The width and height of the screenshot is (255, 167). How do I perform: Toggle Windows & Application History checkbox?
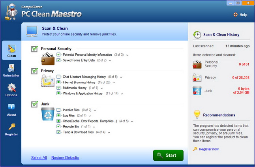click(x=58, y=93)
